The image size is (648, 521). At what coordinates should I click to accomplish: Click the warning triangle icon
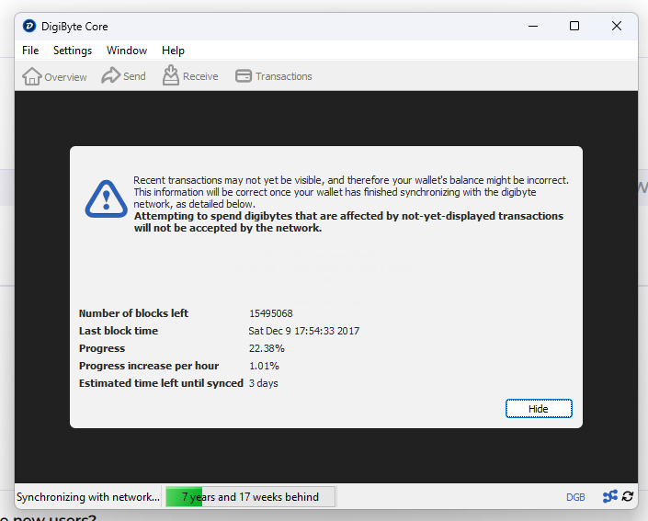(107, 199)
